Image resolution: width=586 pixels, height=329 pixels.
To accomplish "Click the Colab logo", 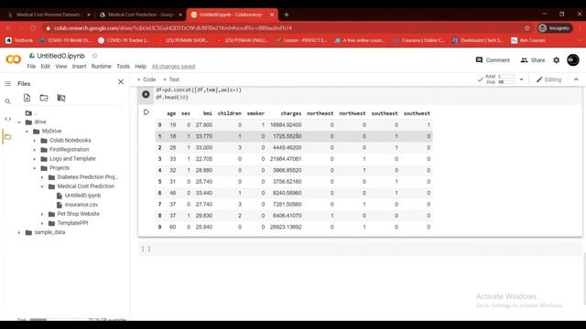I will [14, 59].
